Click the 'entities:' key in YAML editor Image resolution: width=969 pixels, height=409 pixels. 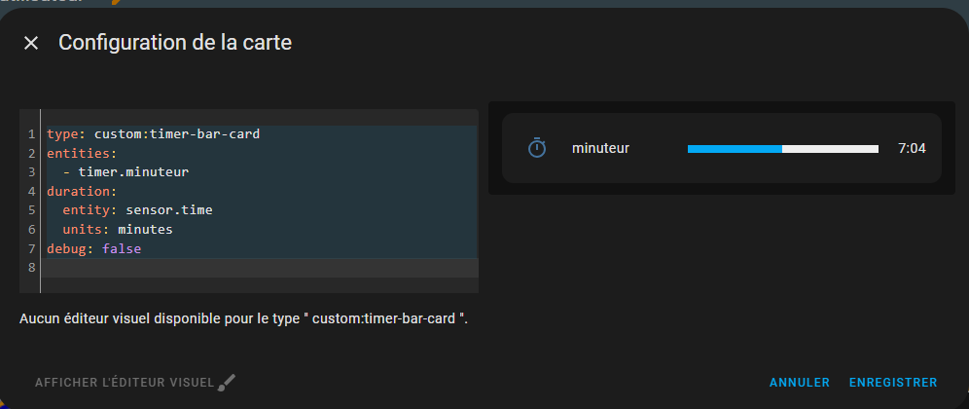[x=81, y=154]
